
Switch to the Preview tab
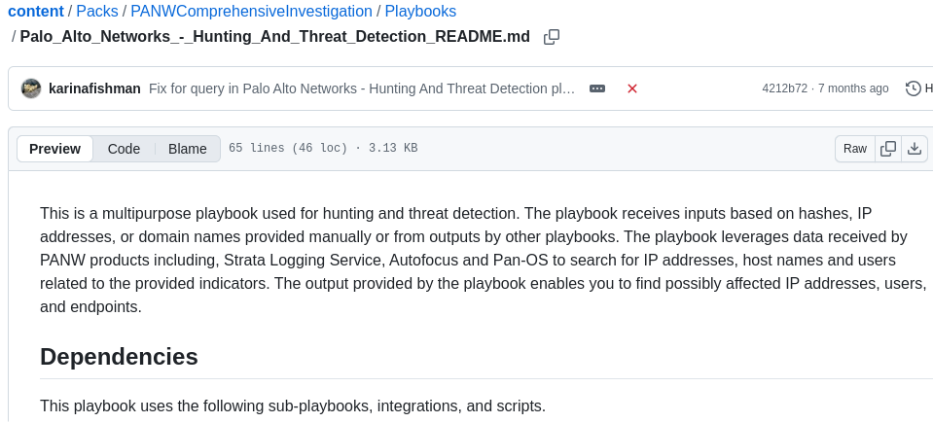pos(54,149)
